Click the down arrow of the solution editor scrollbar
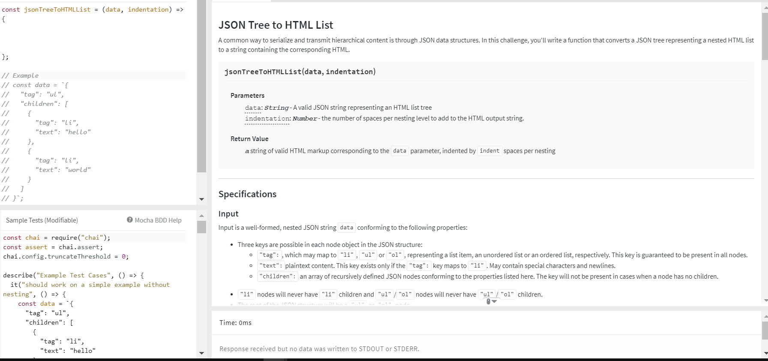Image resolution: width=768 pixels, height=361 pixels. [x=201, y=199]
